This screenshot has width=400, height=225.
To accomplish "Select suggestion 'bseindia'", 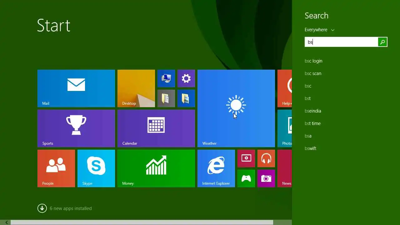I will tap(313, 111).
